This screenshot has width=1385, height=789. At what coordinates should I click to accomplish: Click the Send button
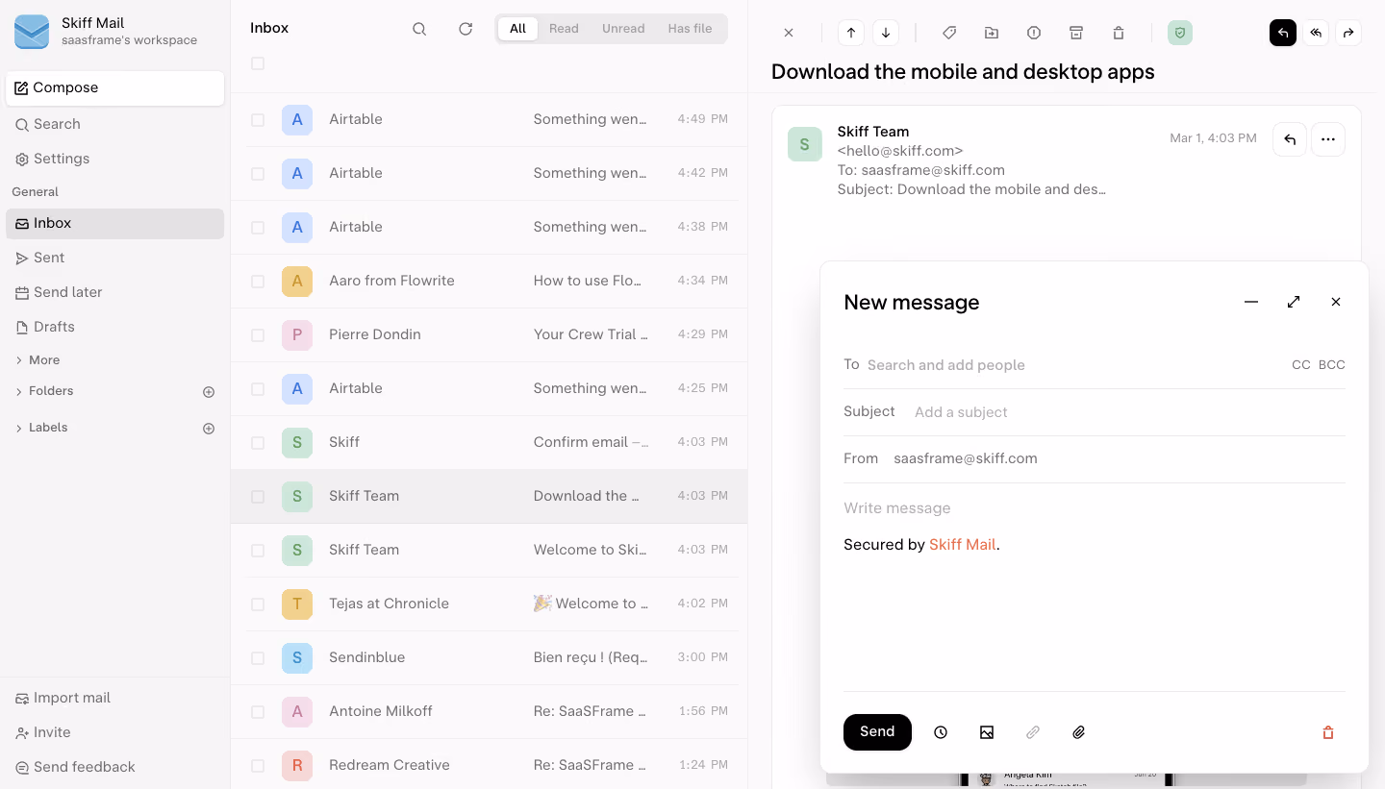tap(877, 732)
